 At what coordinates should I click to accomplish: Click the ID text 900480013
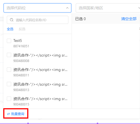(x=21, y=90)
